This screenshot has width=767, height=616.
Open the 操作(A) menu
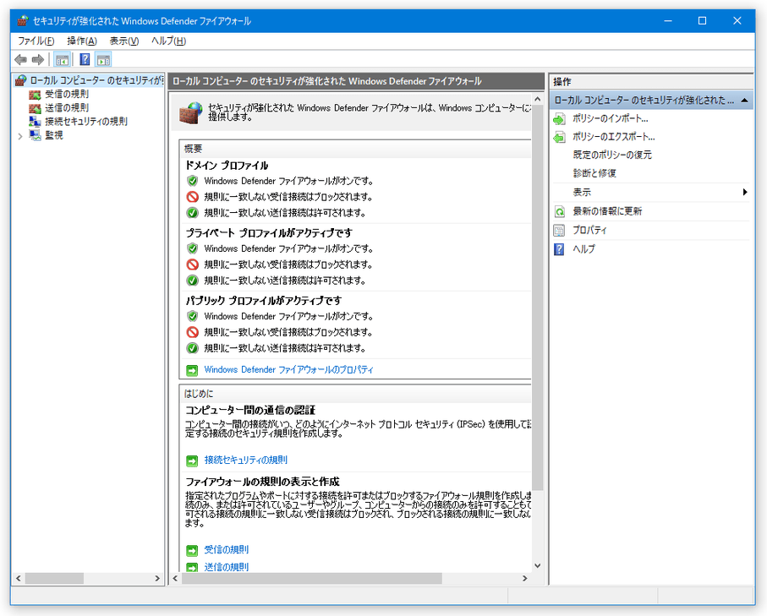coord(82,41)
